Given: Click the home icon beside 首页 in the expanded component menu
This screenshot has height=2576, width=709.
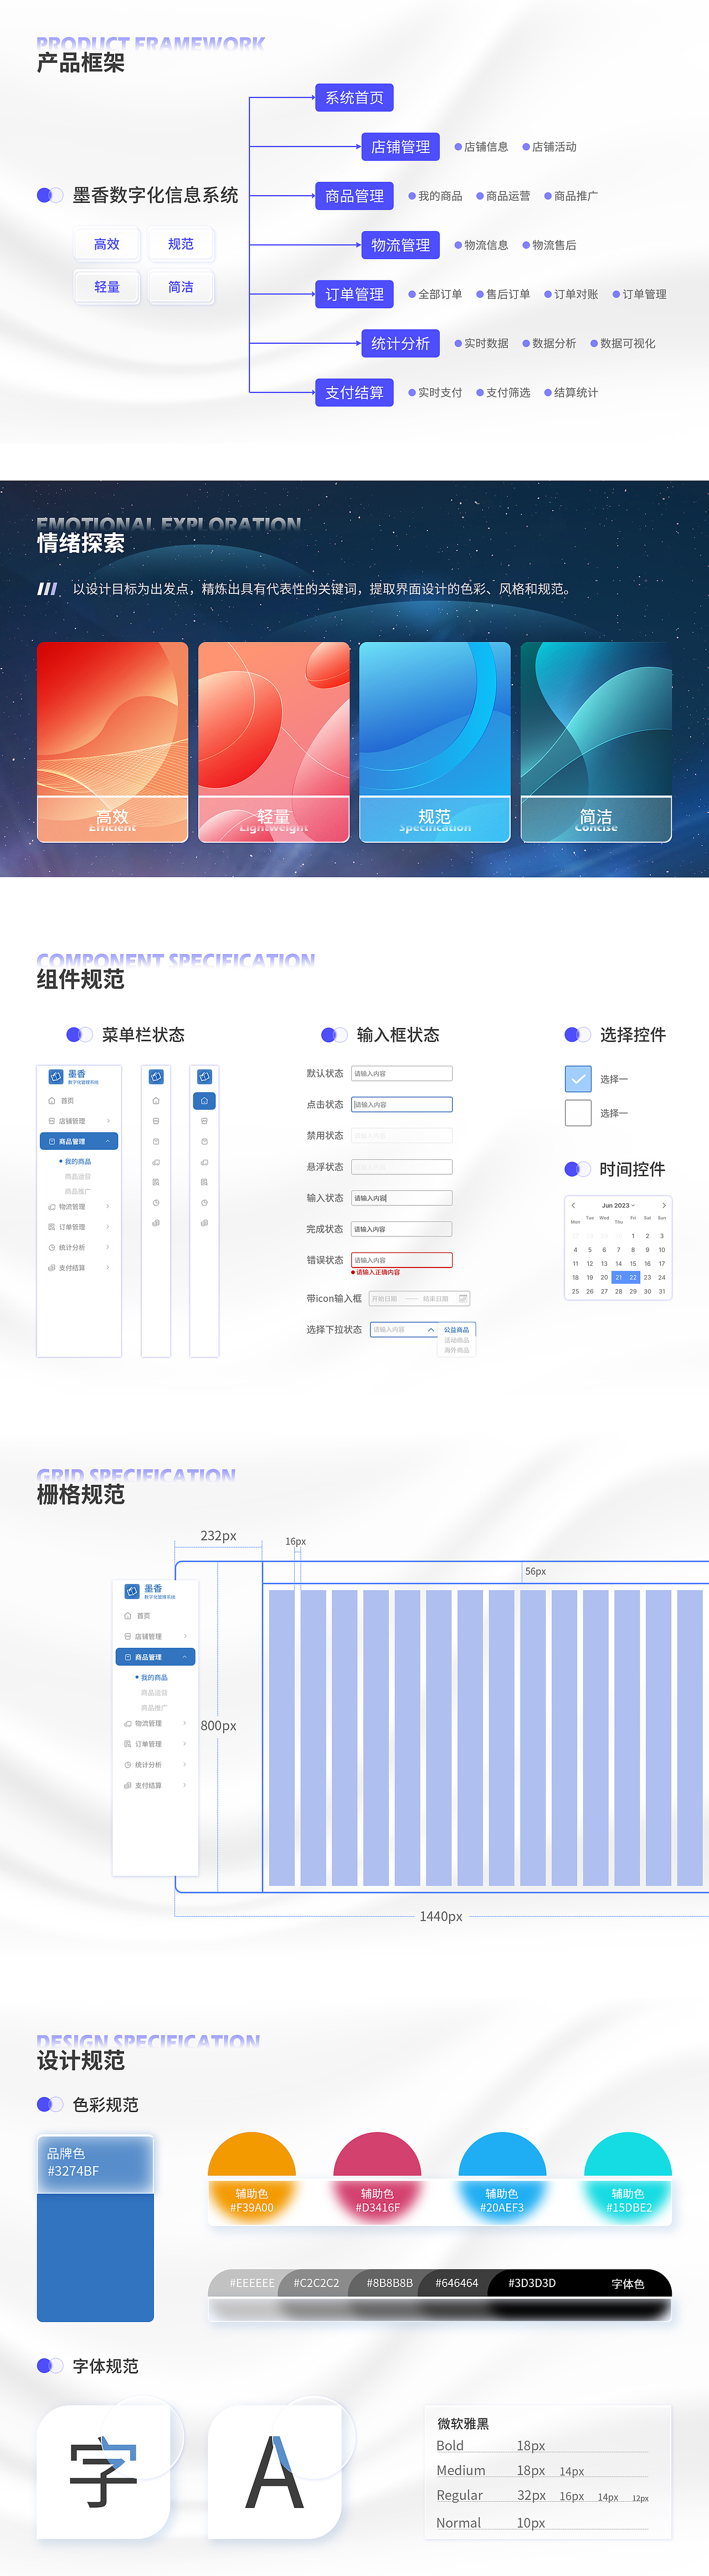Looking at the screenshot, I should [x=52, y=1100].
